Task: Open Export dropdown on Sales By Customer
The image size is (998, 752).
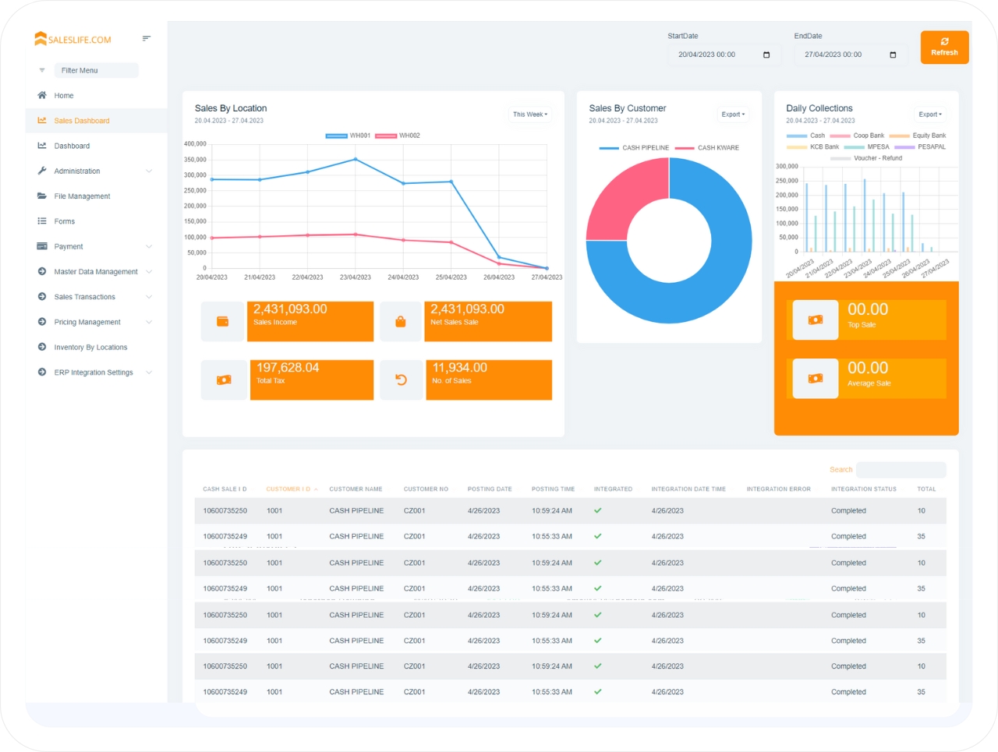Action: [733, 115]
